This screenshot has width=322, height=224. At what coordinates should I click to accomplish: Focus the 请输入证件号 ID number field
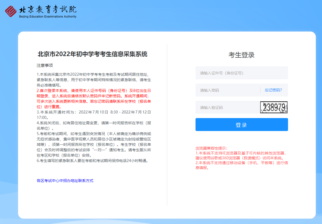point(241,73)
